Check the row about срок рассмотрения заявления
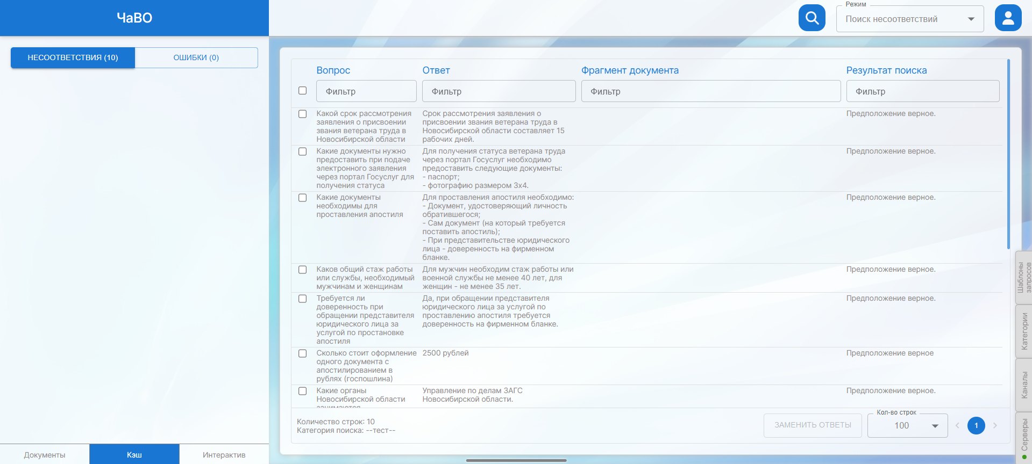 (x=303, y=114)
